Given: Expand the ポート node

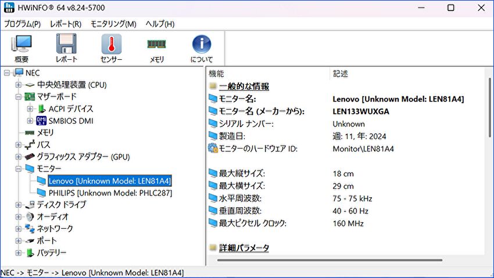Looking at the screenshot, I should (19, 241).
